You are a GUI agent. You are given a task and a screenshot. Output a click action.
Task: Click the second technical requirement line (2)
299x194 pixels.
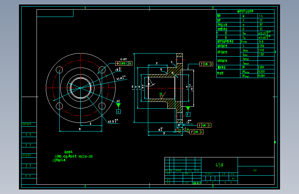59,161
